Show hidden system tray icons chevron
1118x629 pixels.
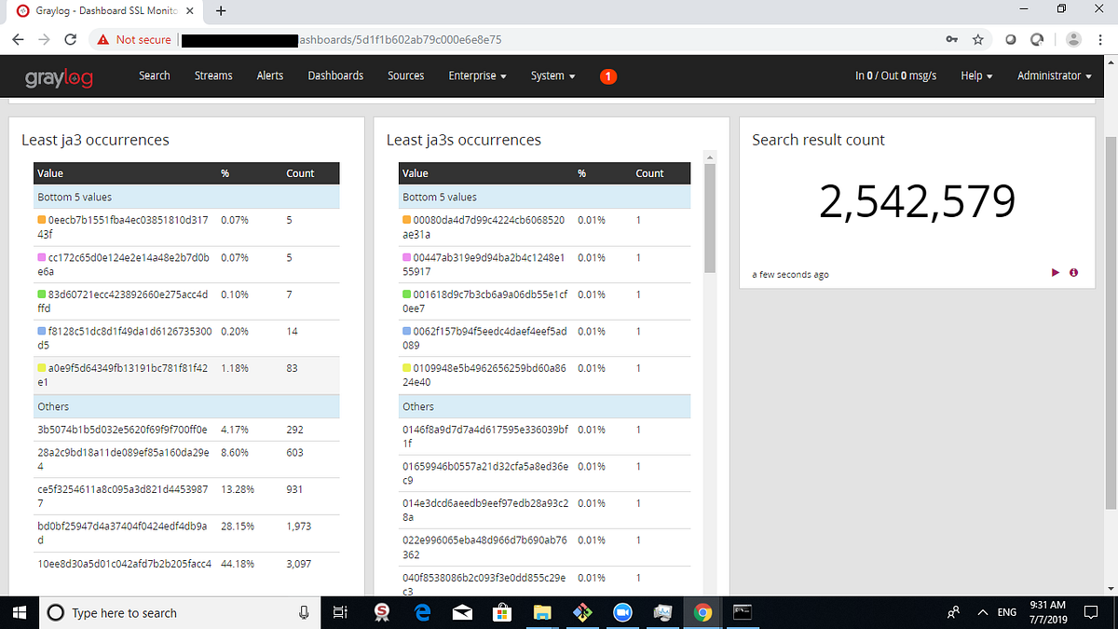[982, 612]
